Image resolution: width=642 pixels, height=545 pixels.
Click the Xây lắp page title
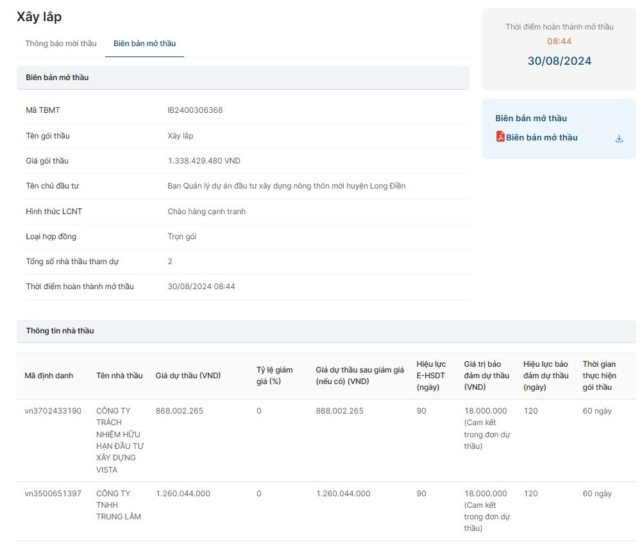39,17
